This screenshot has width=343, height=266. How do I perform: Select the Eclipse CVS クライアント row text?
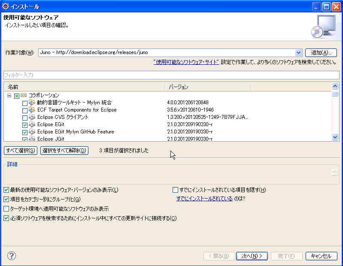coord(63,117)
